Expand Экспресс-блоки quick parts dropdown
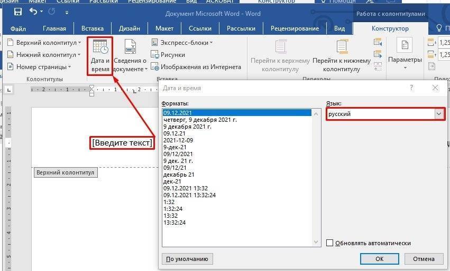The height and width of the screenshot is (271, 450). (182, 42)
